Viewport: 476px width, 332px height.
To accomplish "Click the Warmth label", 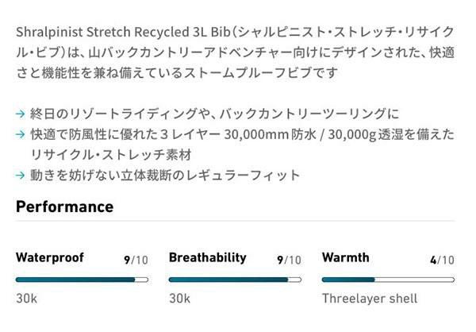I will pyautogui.click(x=345, y=258).
